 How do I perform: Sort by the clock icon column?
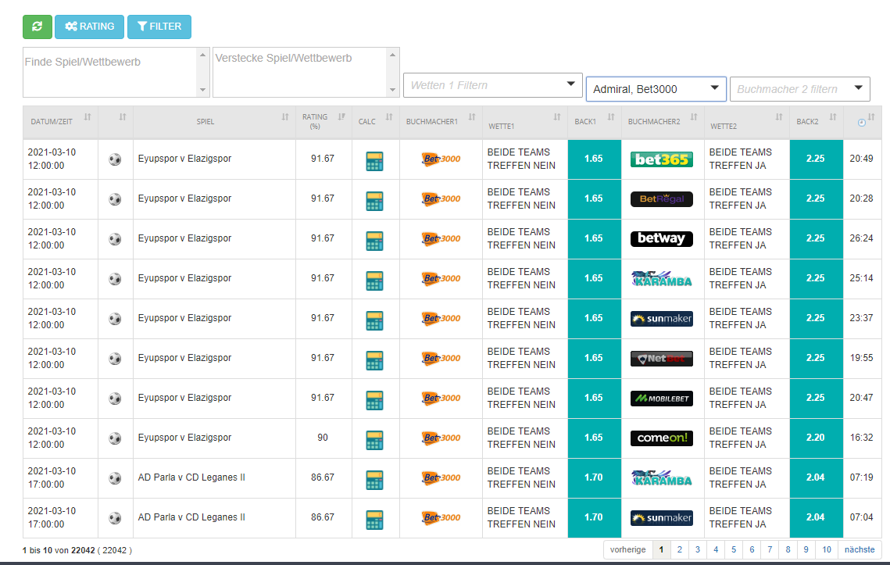coord(862,121)
